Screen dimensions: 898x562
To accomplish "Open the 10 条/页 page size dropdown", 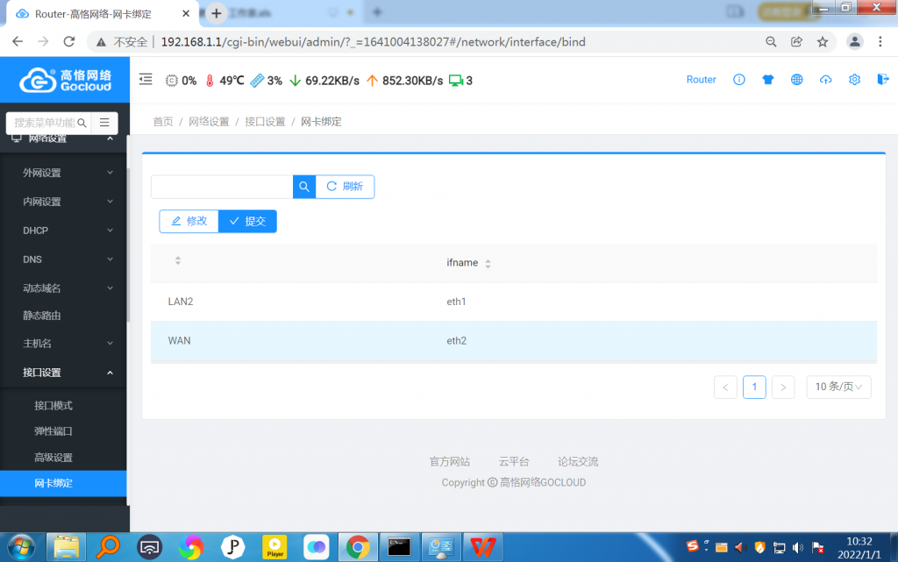I will [x=838, y=387].
